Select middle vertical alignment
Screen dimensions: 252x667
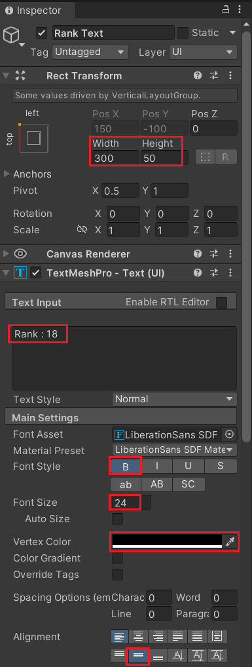[139, 655]
